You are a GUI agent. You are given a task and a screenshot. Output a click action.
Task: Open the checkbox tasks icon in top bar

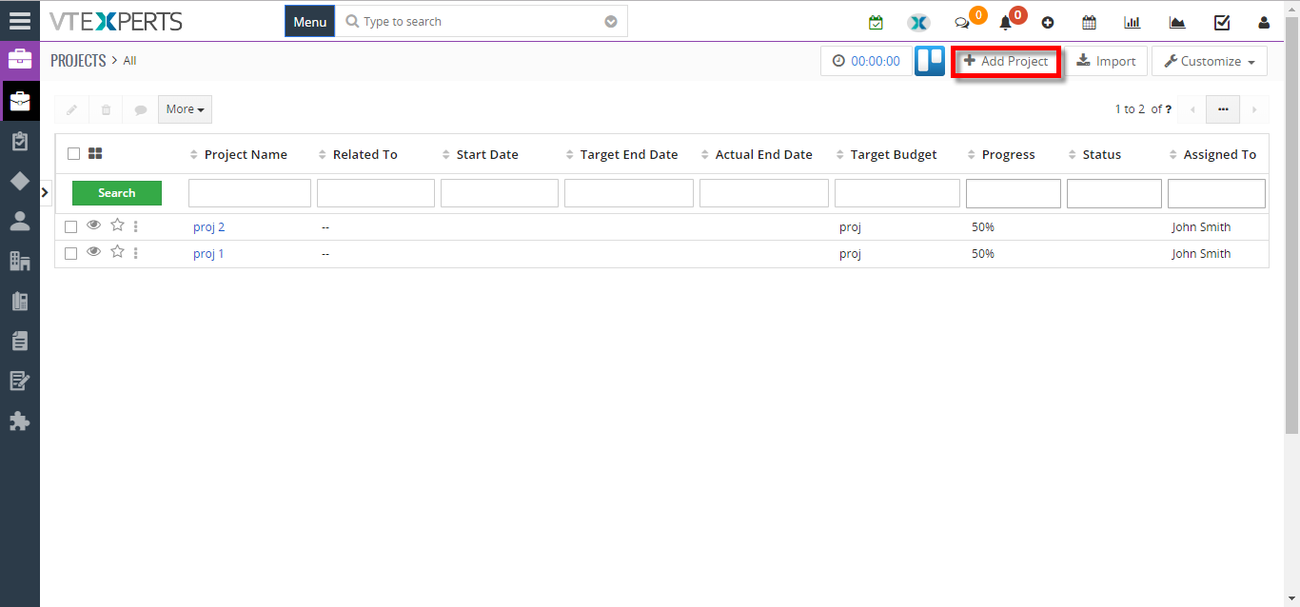1222,22
